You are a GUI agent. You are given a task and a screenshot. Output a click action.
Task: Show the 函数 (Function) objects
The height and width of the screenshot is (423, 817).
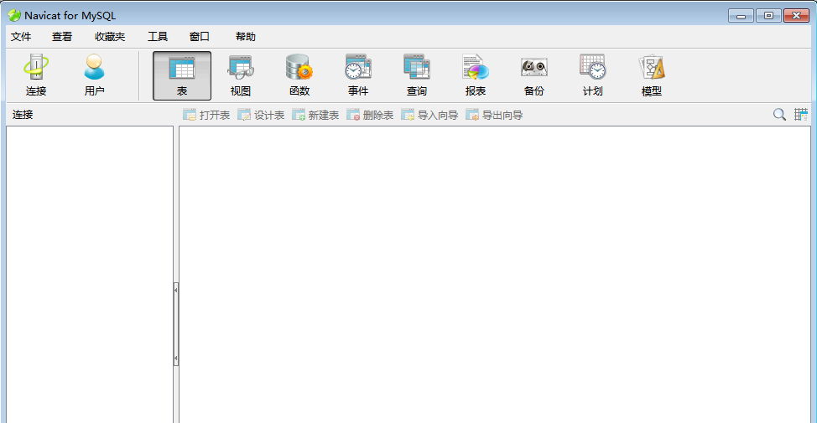[299, 75]
